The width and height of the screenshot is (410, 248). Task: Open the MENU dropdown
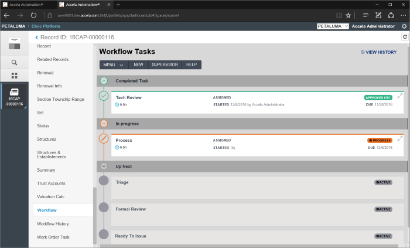pos(114,64)
